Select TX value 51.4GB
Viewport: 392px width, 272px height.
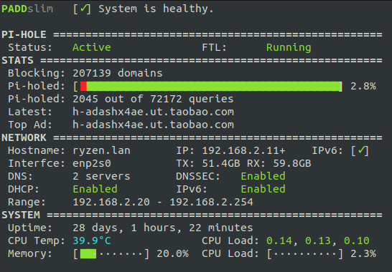click(x=221, y=163)
